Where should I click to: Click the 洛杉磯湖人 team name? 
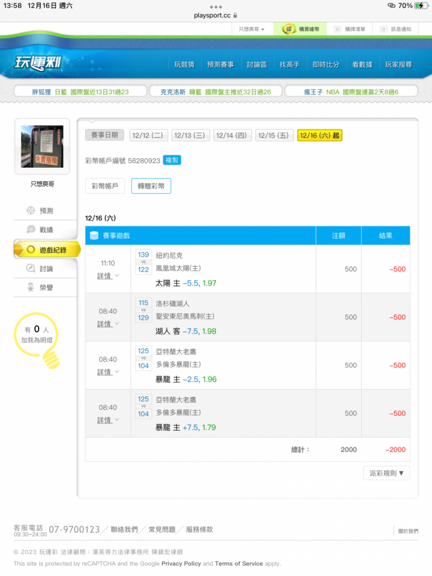[x=173, y=304]
